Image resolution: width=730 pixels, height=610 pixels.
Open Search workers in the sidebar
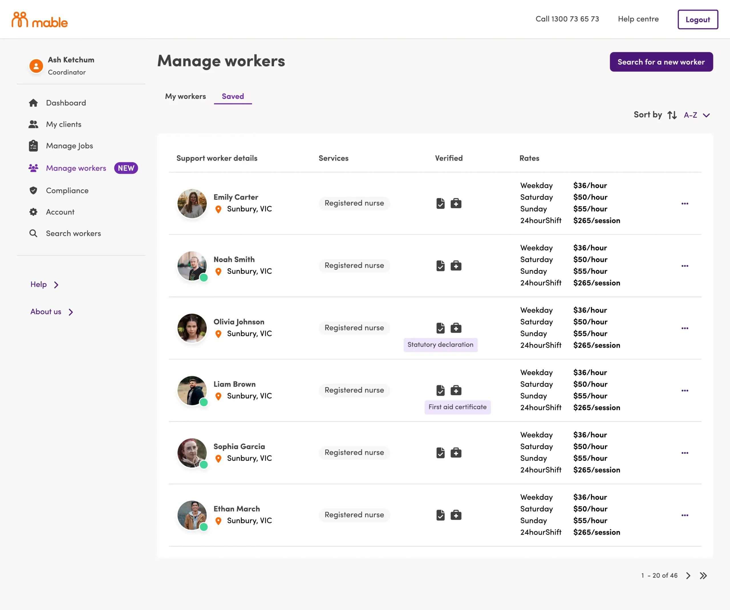click(x=73, y=234)
